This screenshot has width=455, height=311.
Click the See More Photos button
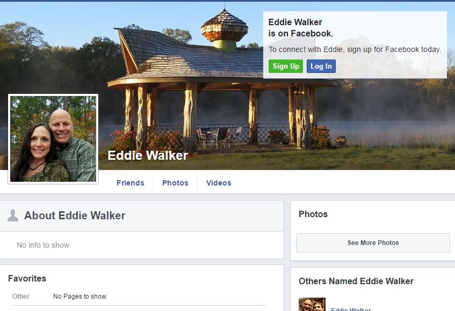(x=373, y=243)
